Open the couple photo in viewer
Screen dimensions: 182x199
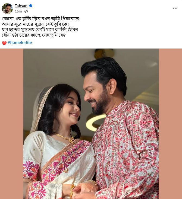point(91,124)
